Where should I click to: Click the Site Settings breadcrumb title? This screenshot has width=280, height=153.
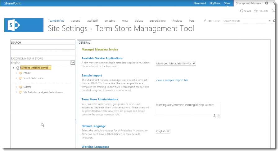[68, 28]
